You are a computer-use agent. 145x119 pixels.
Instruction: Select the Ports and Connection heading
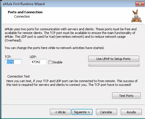25,12
